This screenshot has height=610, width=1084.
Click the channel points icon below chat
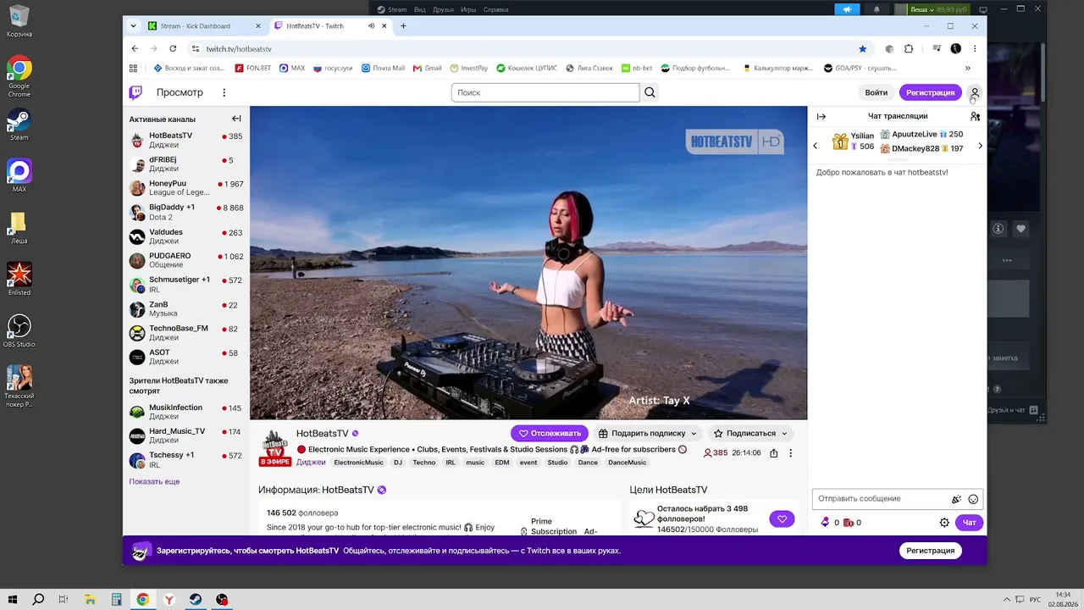(x=826, y=523)
